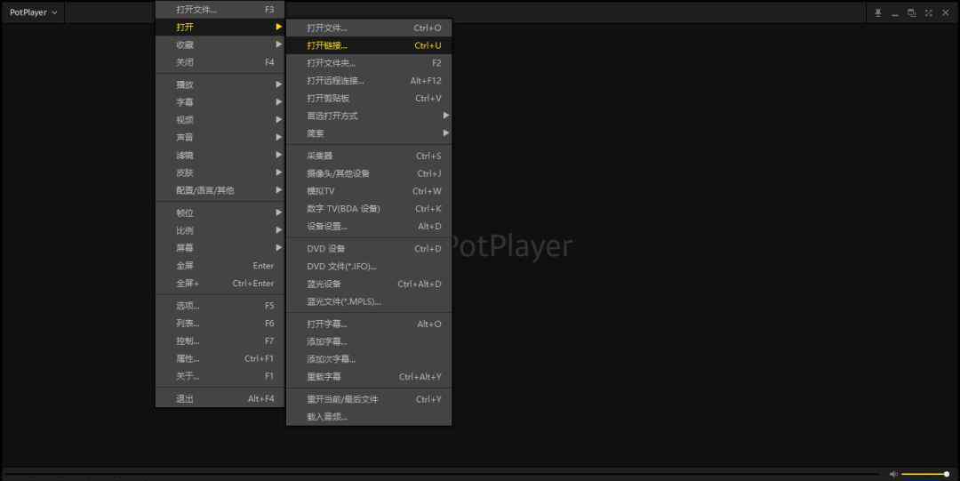Select DVD 设备 (Ctrl+D)

369,249
